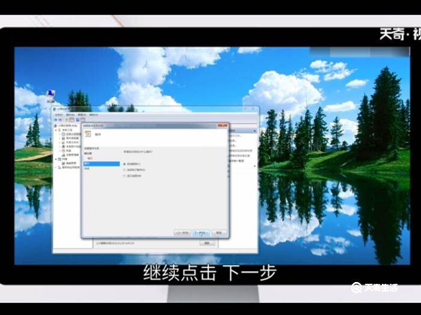Click the Cancel (取消) button in wizard
The height and width of the screenshot is (315, 421).
point(219,233)
